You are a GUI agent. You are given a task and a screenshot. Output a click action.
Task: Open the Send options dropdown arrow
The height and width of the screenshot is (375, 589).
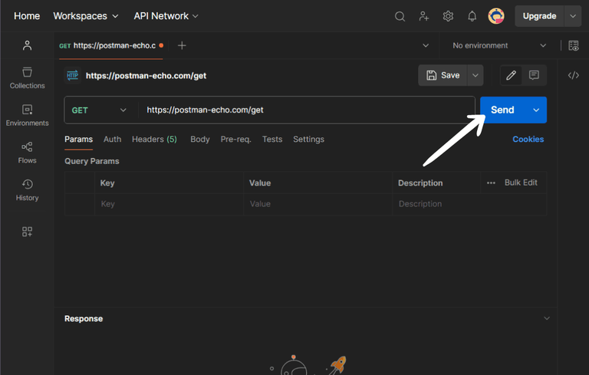point(536,110)
